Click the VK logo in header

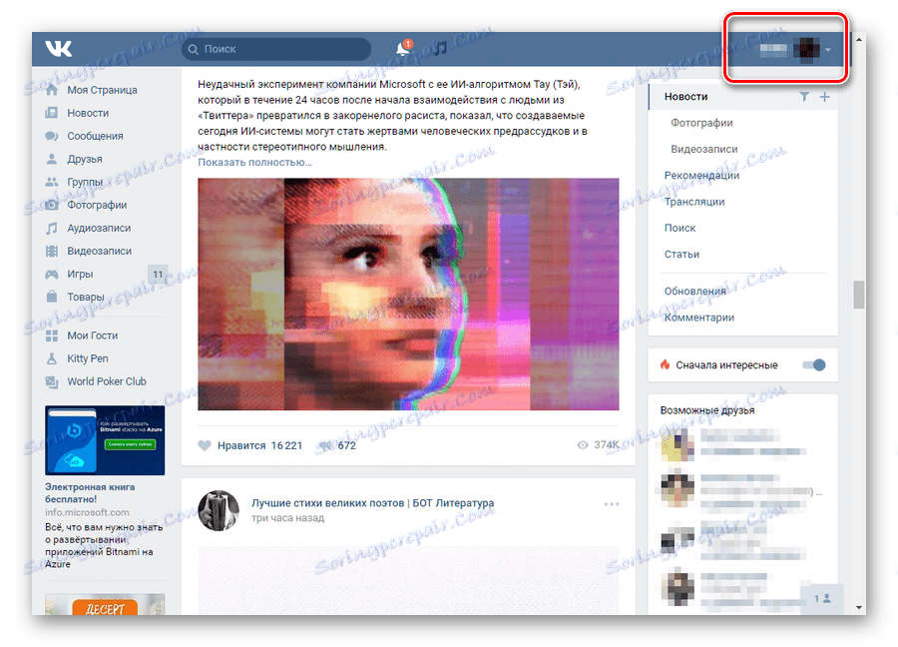point(59,49)
